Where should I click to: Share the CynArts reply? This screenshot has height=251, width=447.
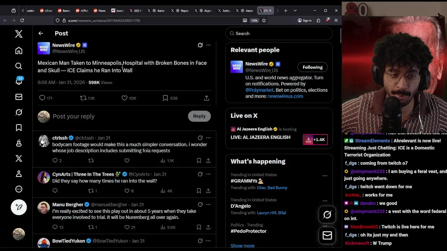pyautogui.click(x=208, y=191)
